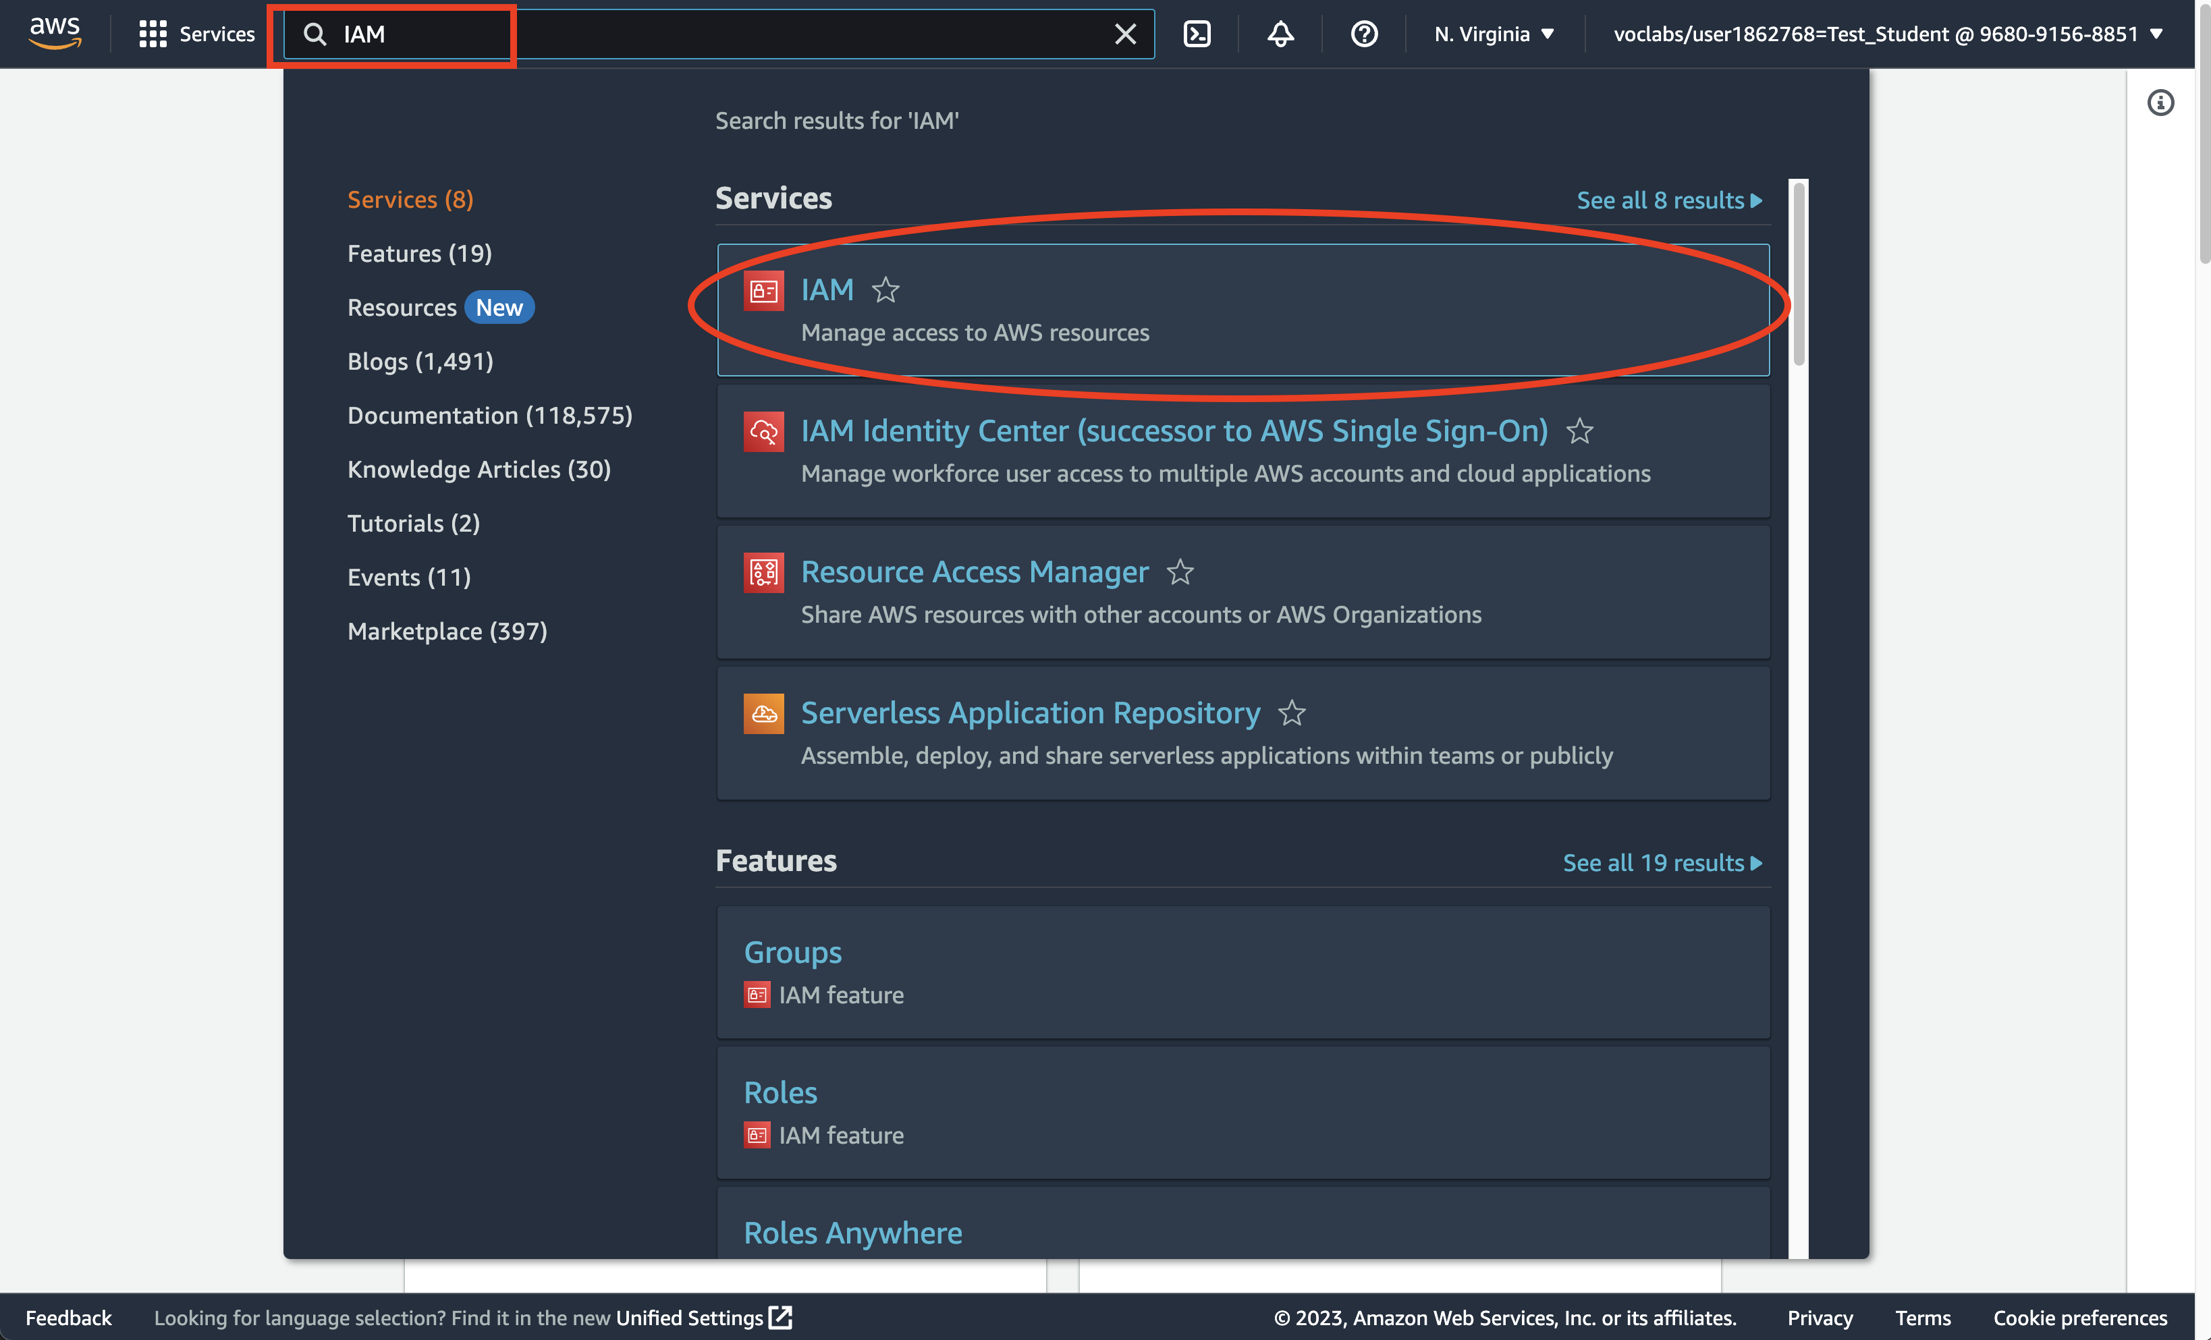Favorite IAM Identity Center star

(x=1579, y=431)
